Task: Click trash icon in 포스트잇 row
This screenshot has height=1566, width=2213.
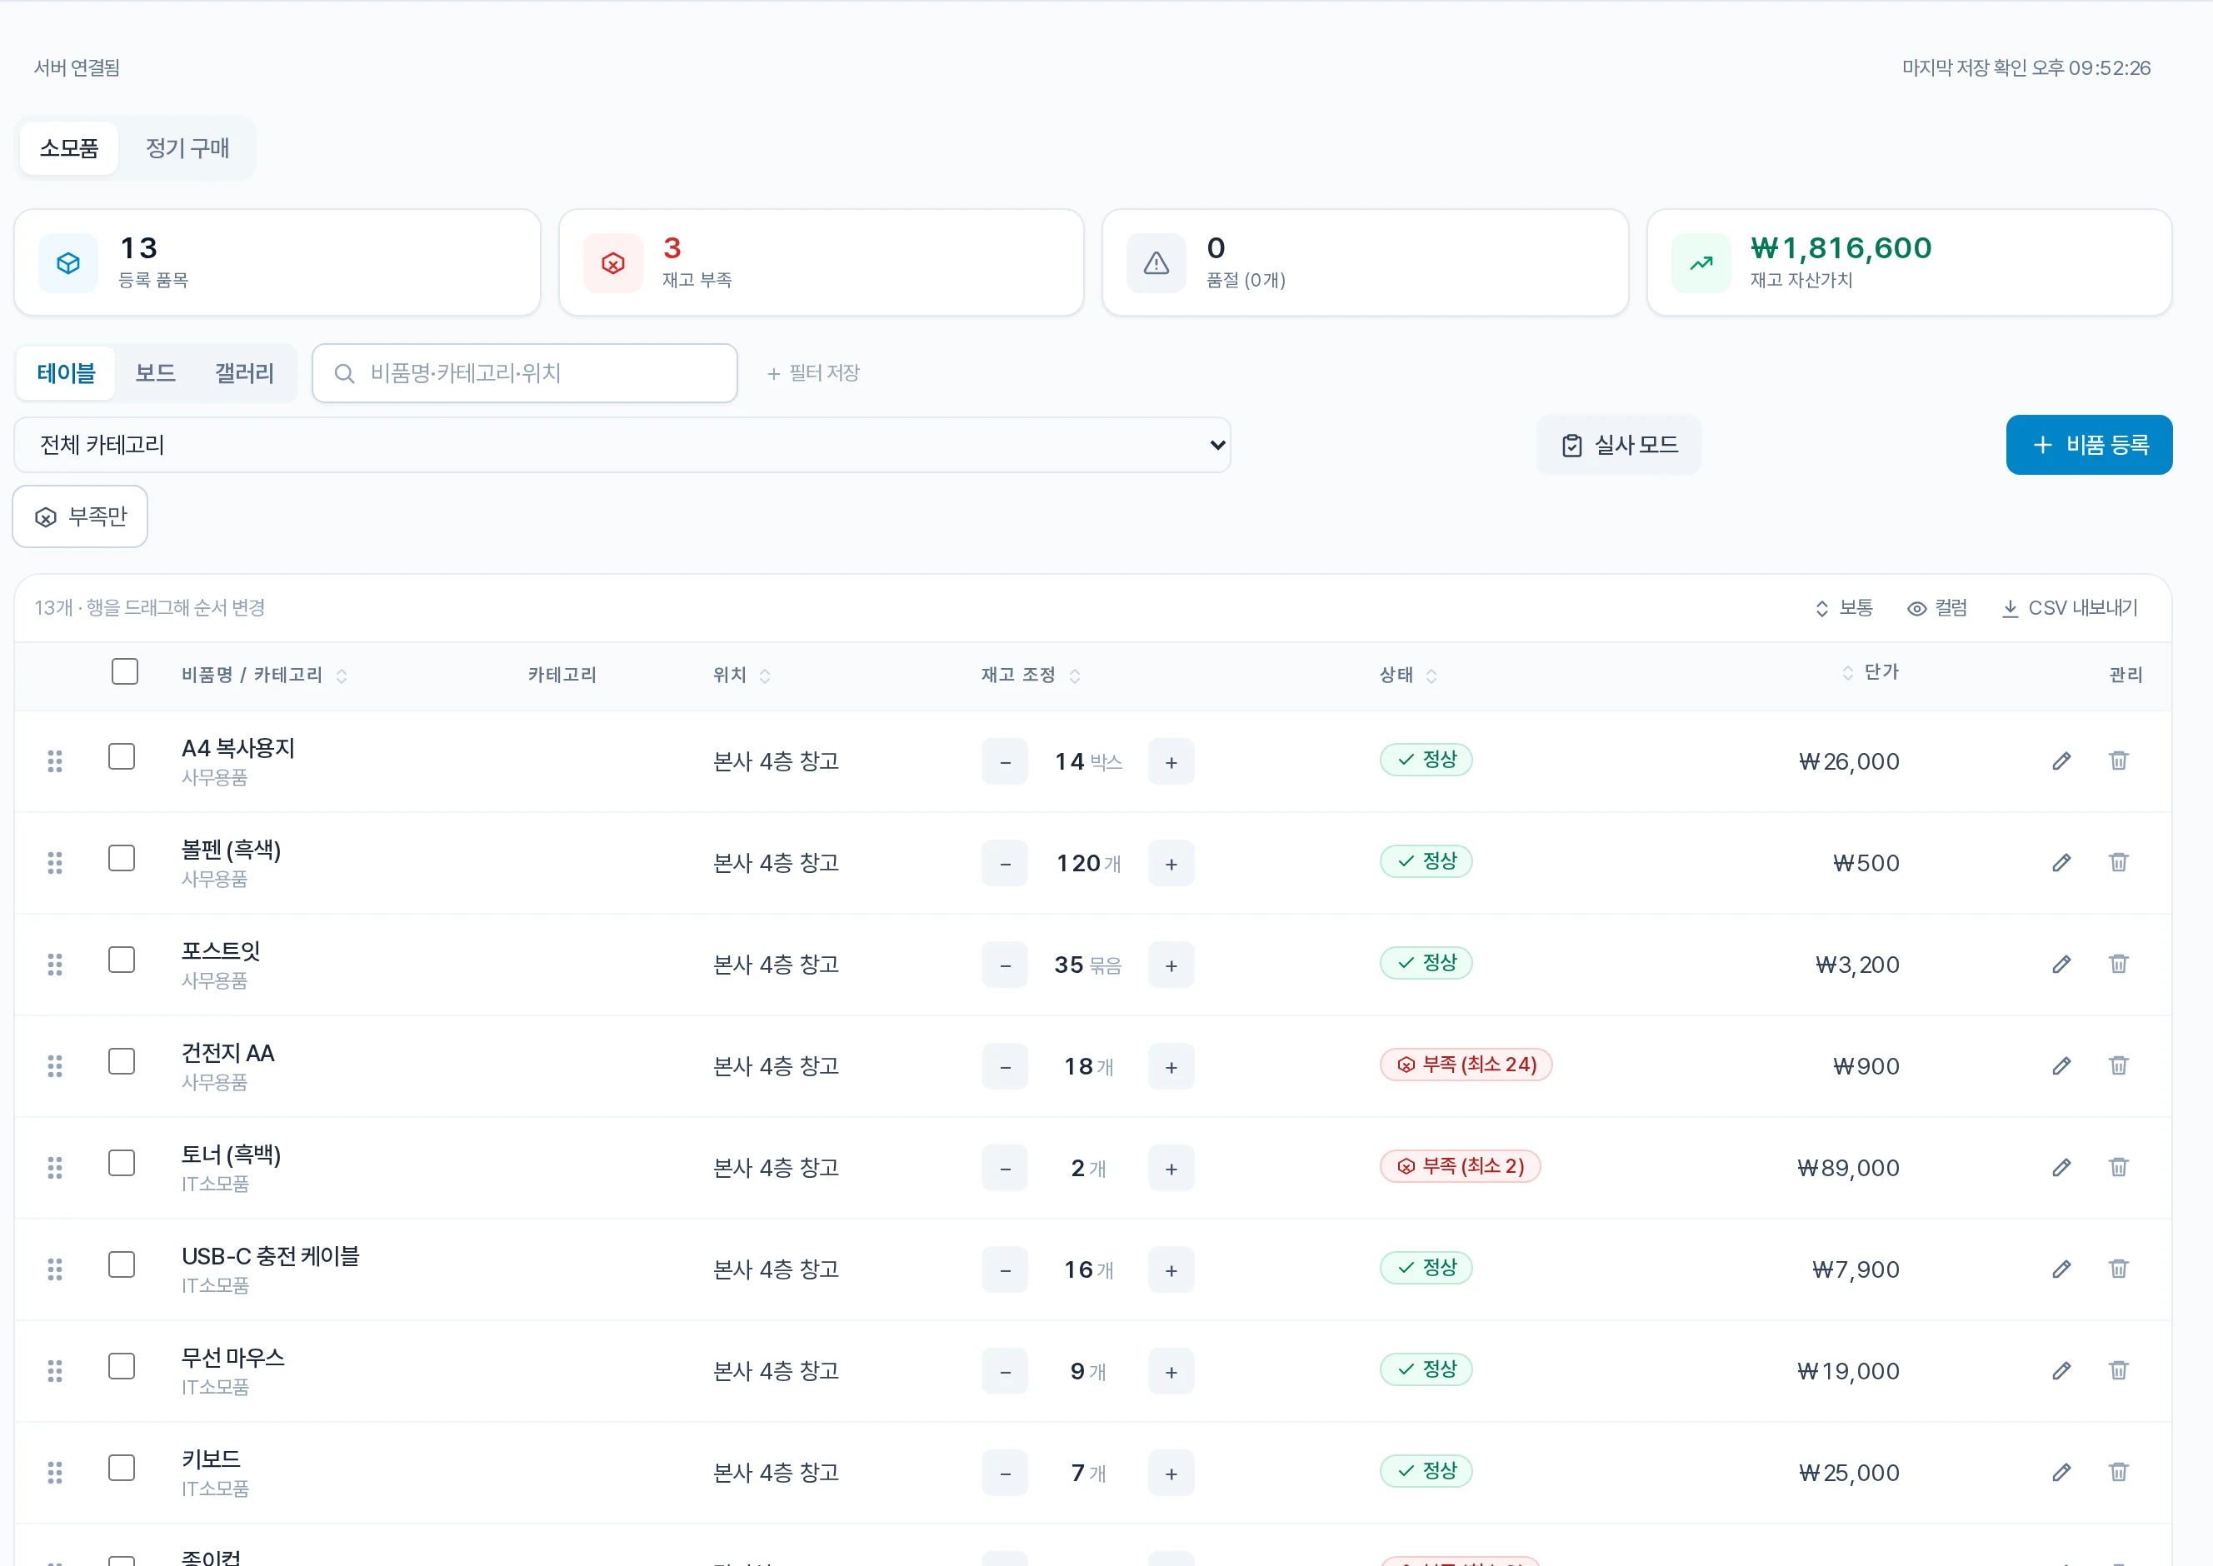Action: tap(2119, 965)
